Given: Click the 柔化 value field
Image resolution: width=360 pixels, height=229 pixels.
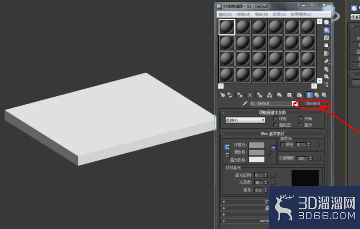Looking at the screenshot, I should click(259, 190).
